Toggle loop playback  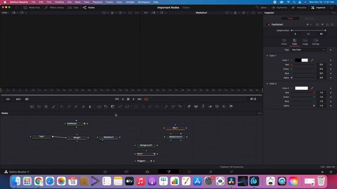click(x=146, y=99)
